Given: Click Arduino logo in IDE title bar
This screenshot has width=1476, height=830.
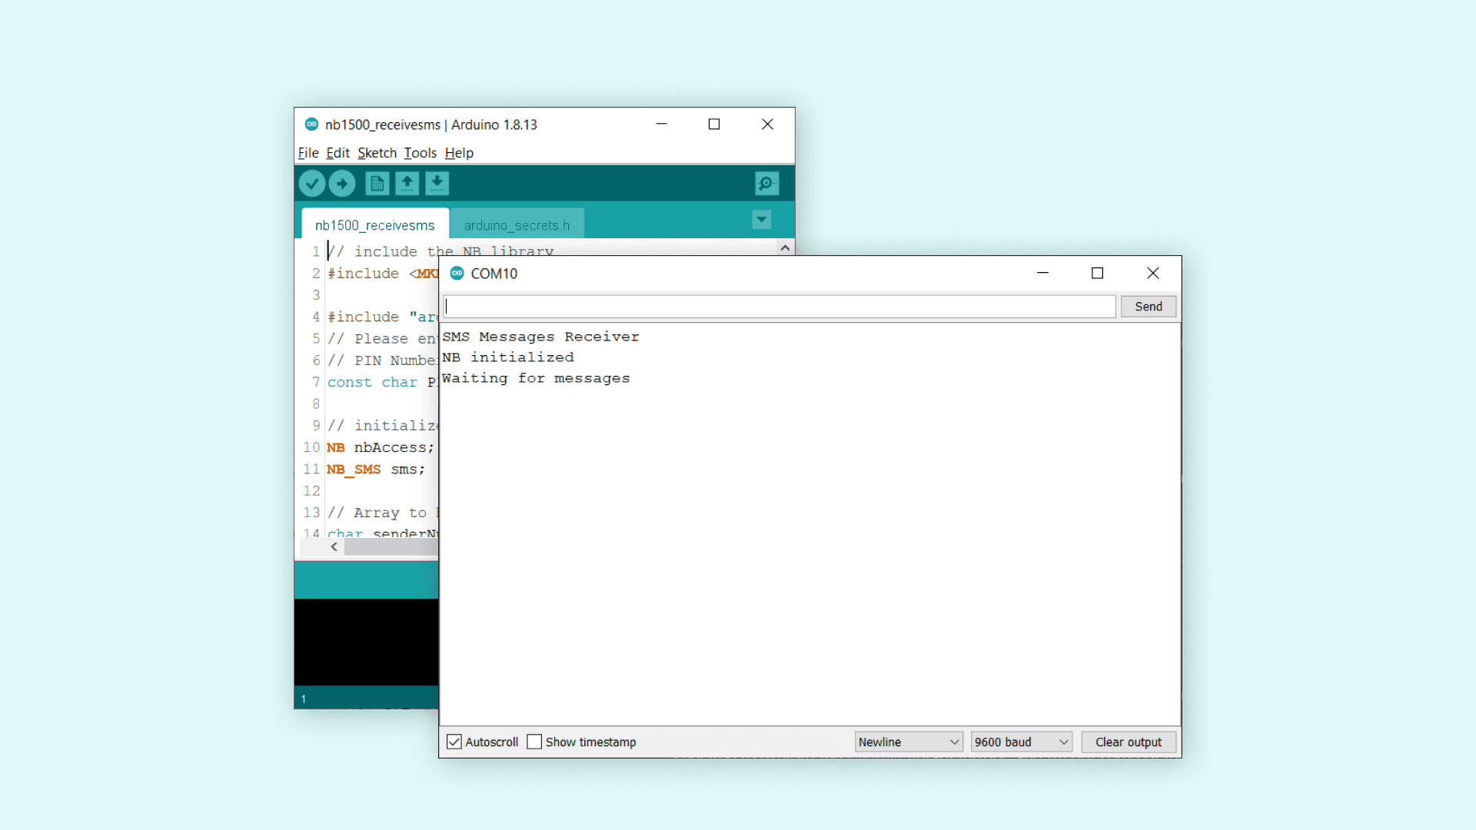Looking at the screenshot, I should (x=311, y=124).
